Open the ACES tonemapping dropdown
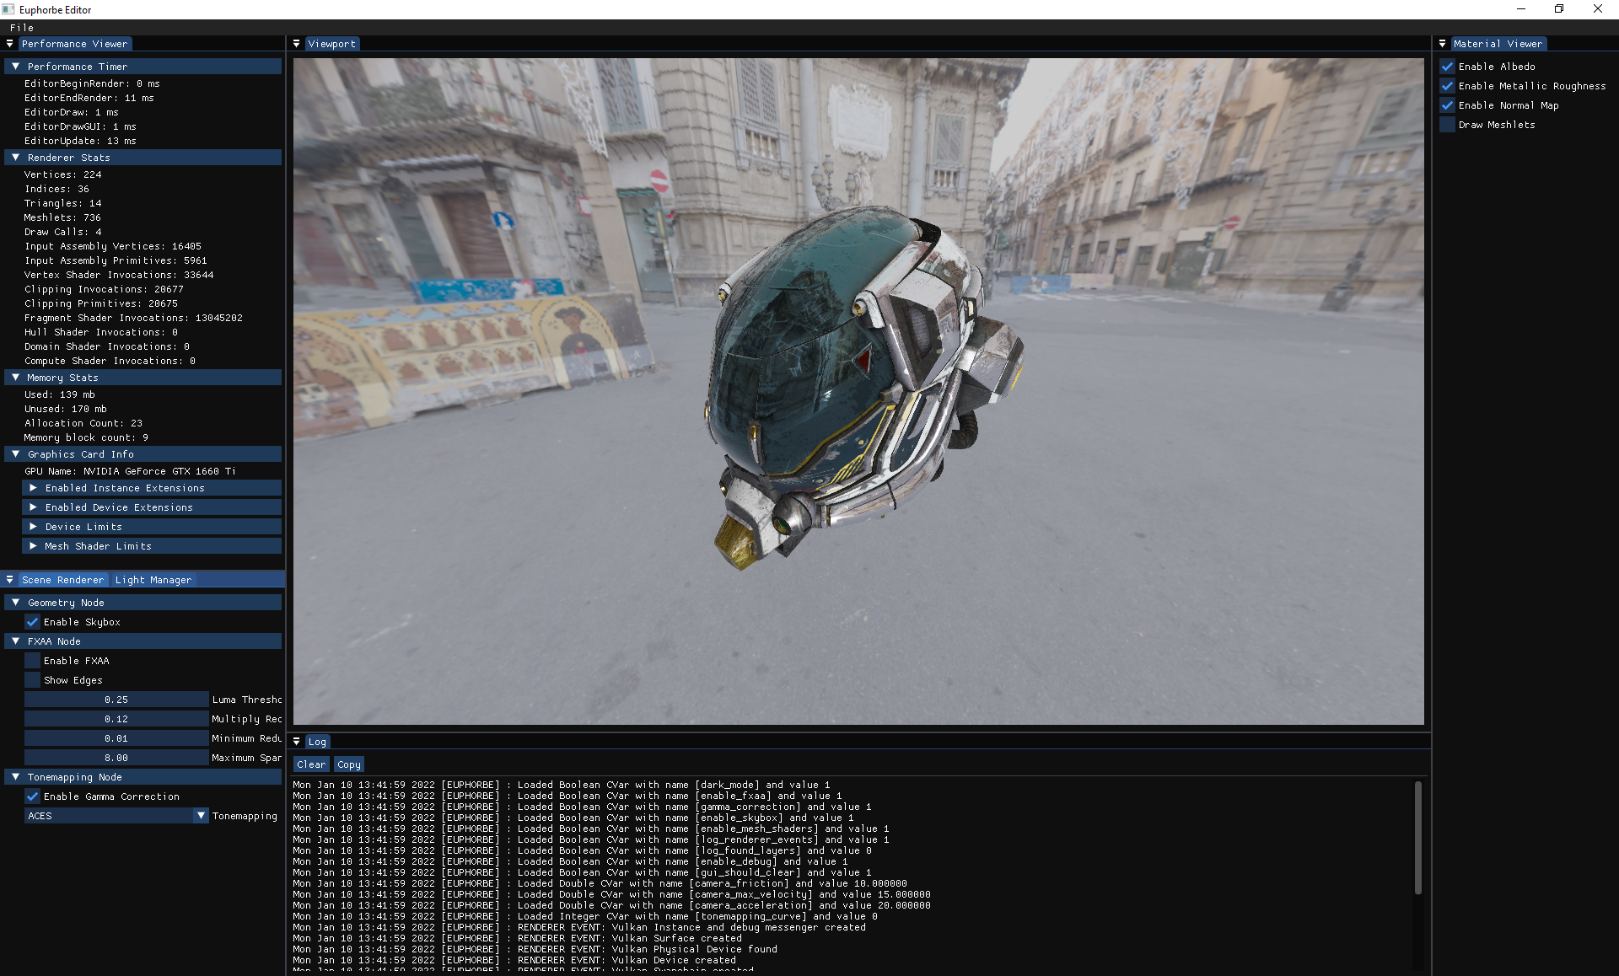This screenshot has width=1619, height=976. tap(200, 816)
